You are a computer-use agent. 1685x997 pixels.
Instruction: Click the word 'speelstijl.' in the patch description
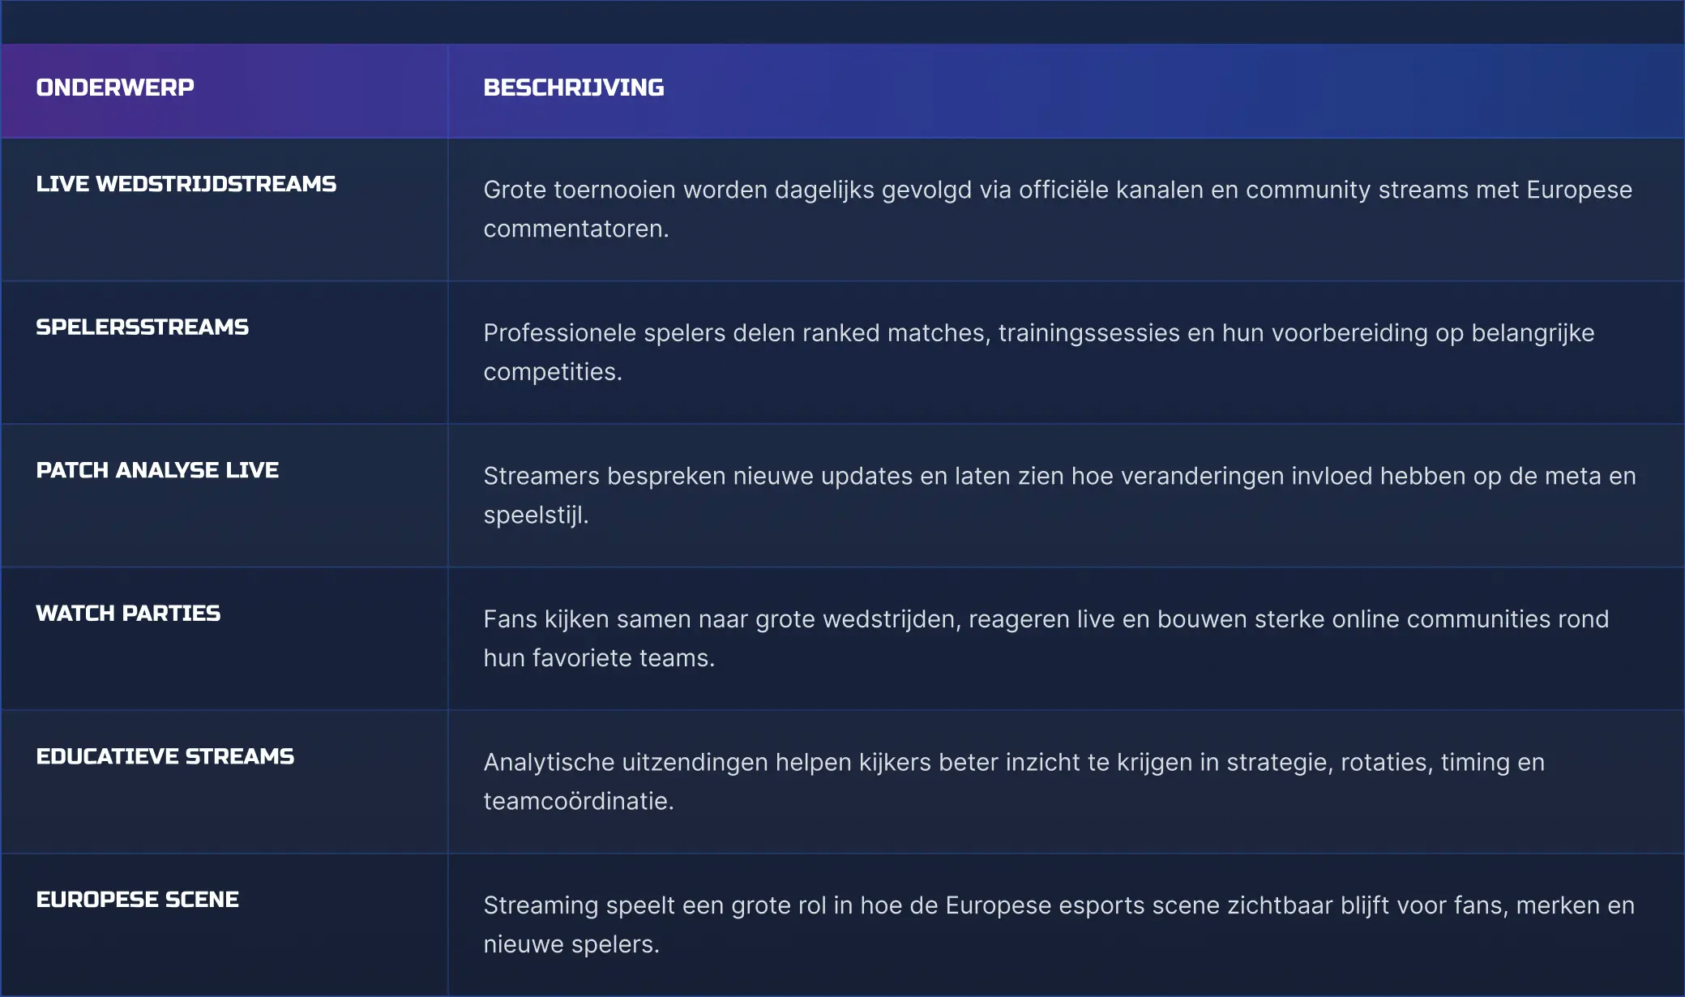point(536,516)
